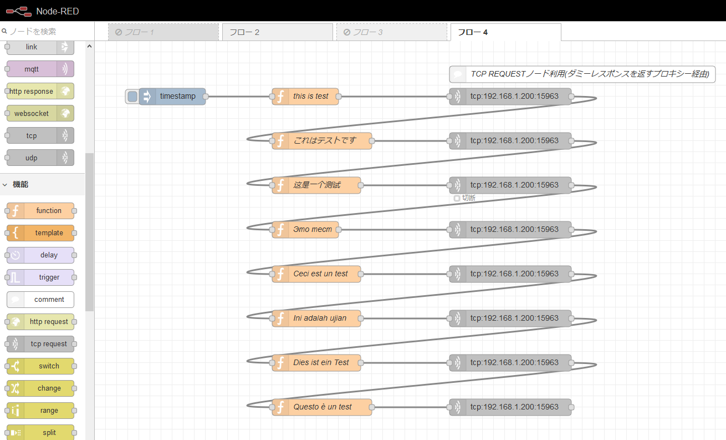Image resolution: width=726 pixels, height=440 pixels.
Task: Select the 'Ini adalah ujian' function node label
Action: (x=320, y=318)
